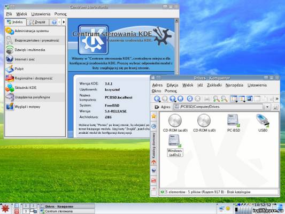Click the KDE start menu launcher
Screen dimensions: 285x214
point(5,208)
